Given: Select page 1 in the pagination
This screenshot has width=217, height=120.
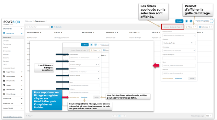Looking at the screenshot, I should [x=119, y=116].
